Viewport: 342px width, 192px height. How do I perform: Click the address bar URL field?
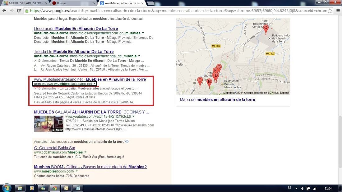click(x=178, y=11)
